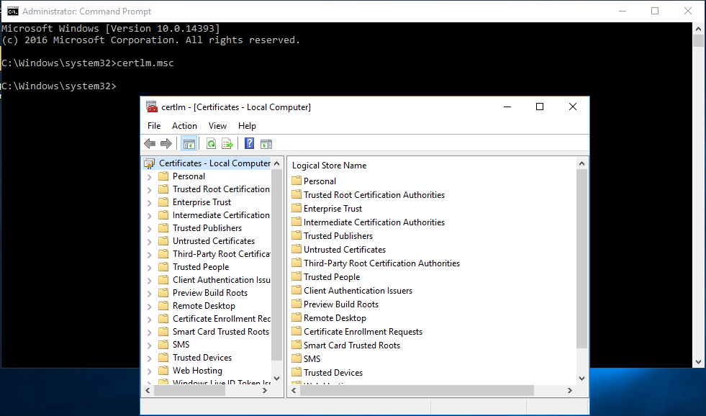Screen dimensions: 706x416
Task: Click the Trusted People folder icon in tree
Action: [163, 267]
